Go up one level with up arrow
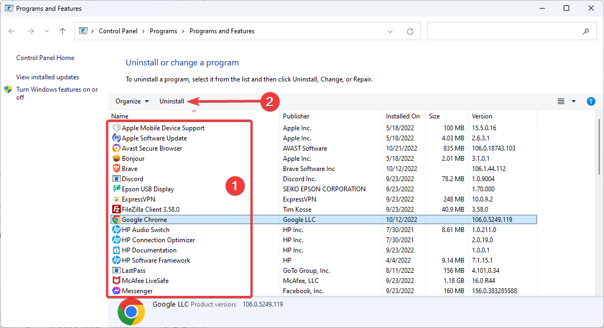This screenshot has width=604, height=328. tap(62, 31)
